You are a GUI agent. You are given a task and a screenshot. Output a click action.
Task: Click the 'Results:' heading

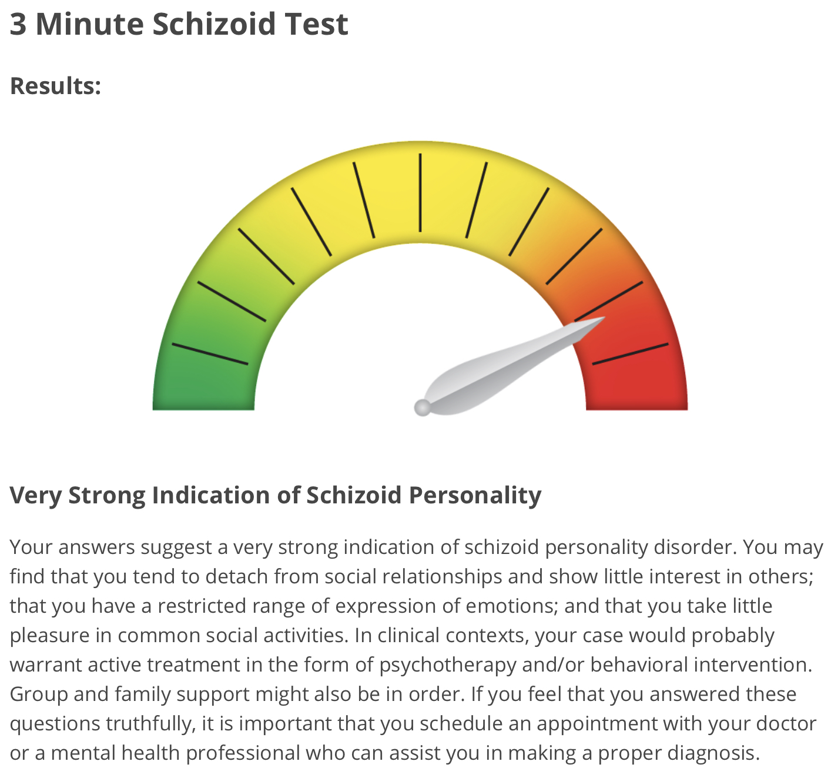(56, 86)
